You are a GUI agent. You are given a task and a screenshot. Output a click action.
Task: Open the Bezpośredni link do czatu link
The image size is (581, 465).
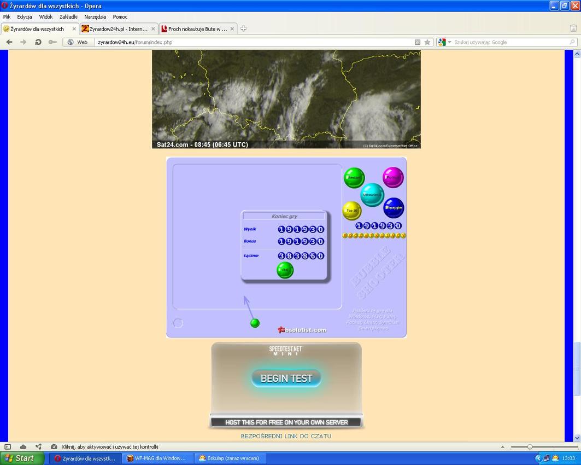286,436
